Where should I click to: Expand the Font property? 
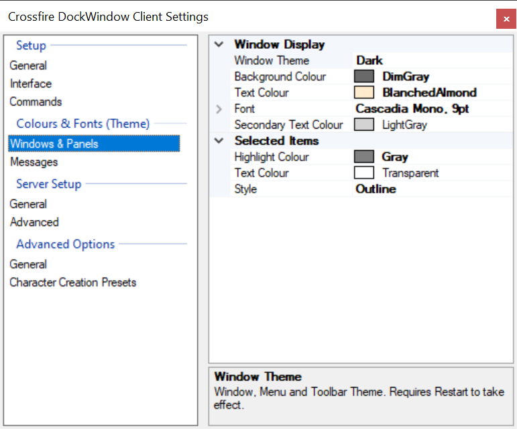click(219, 109)
